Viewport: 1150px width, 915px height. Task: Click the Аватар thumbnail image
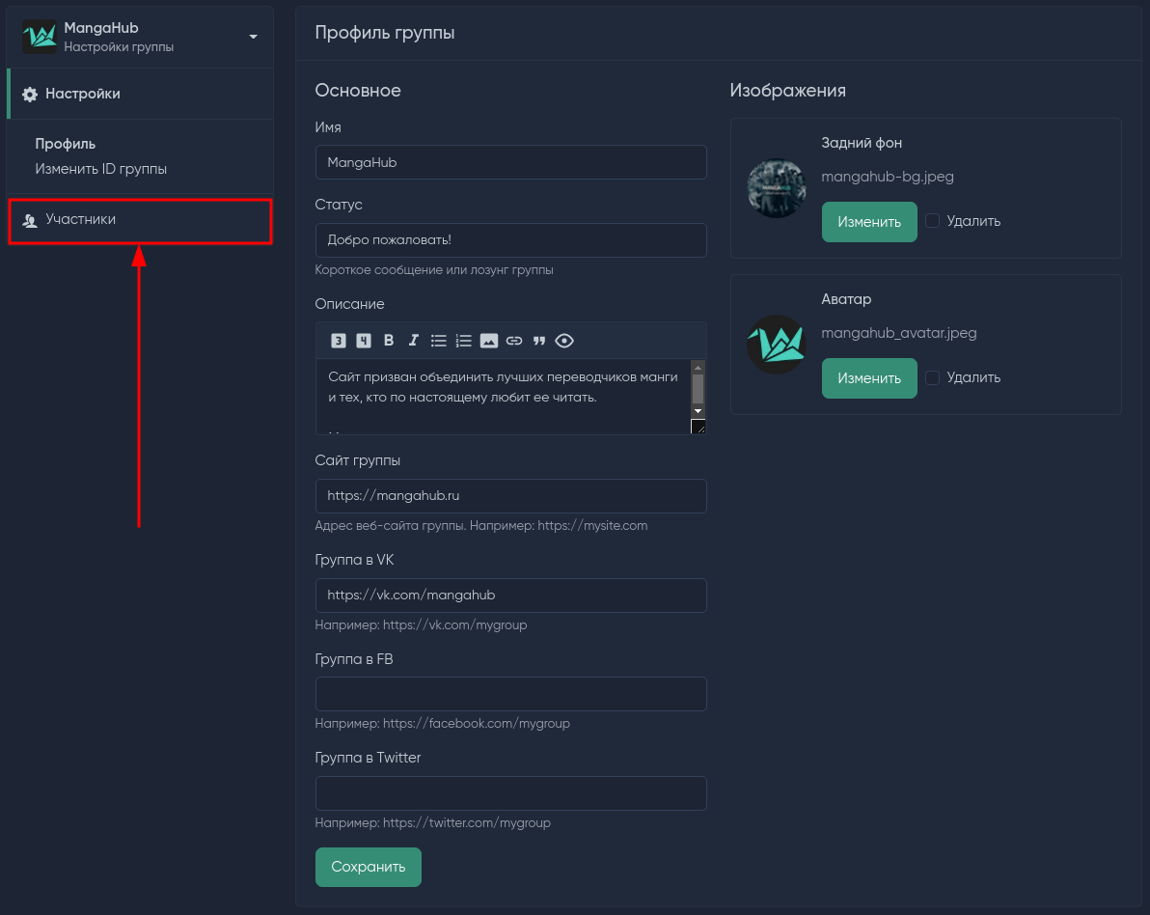click(x=777, y=345)
